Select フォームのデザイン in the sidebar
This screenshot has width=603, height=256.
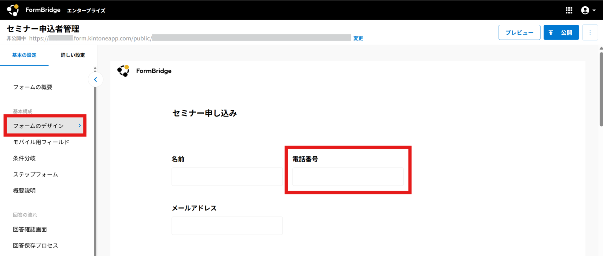(x=38, y=126)
